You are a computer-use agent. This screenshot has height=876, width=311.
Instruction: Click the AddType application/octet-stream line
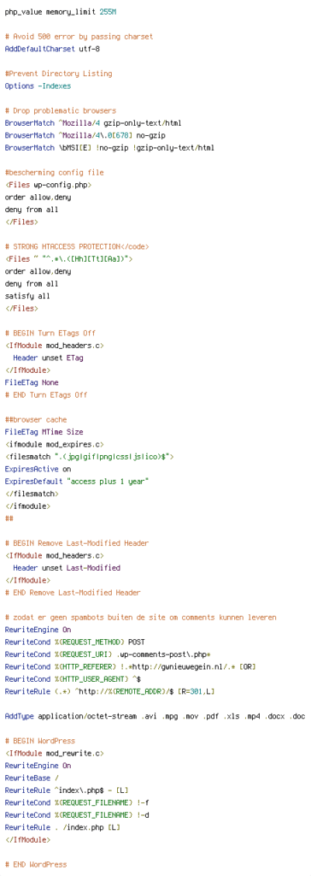[155, 716]
